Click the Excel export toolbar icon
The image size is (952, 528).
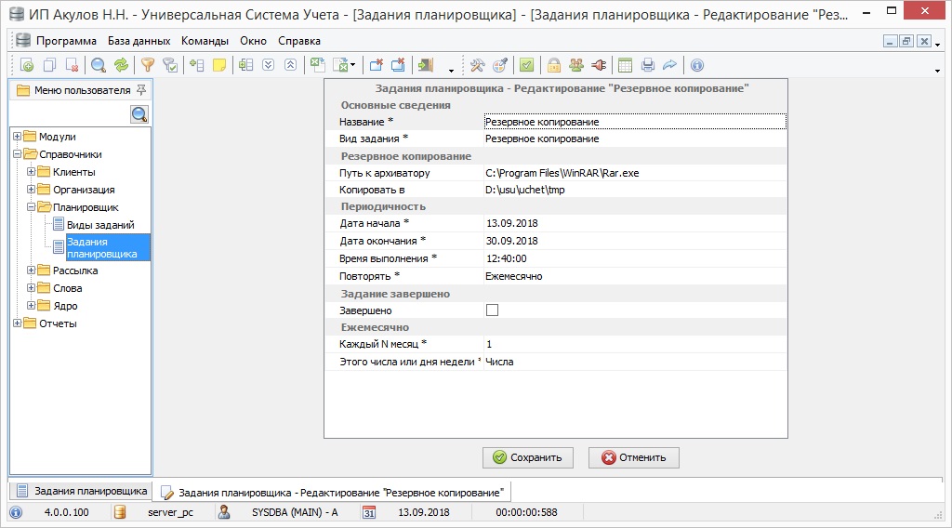point(341,65)
